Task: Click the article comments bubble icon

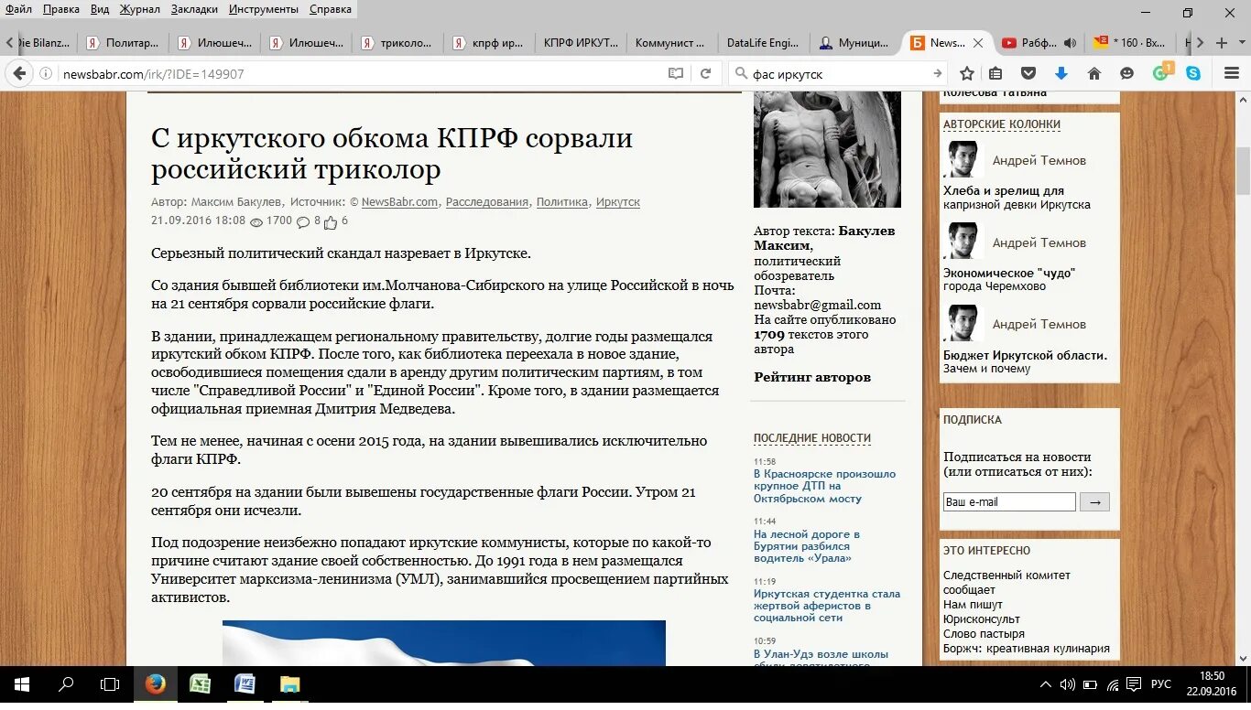Action: tap(302, 221)
